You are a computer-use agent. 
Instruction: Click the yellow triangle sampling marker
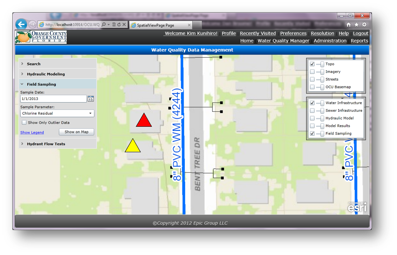pyautogui.click(x=132, y=146)
